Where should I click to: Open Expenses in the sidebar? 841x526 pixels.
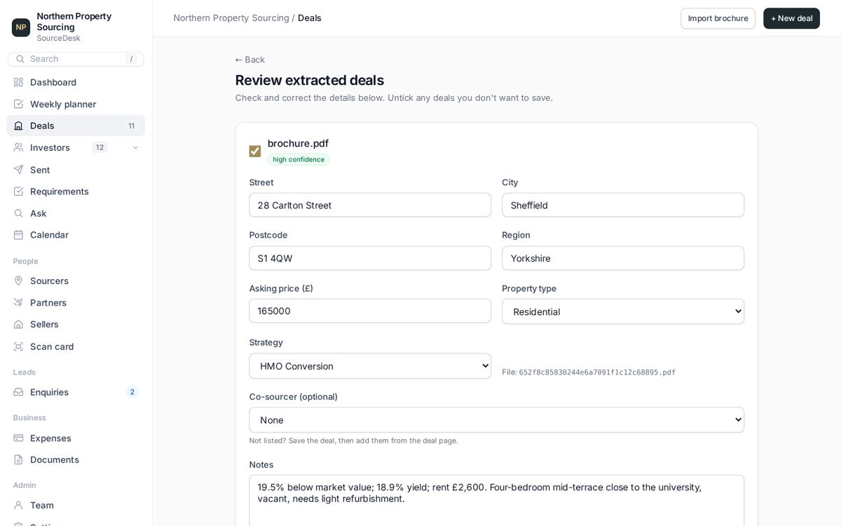click(x=76, y=438)
